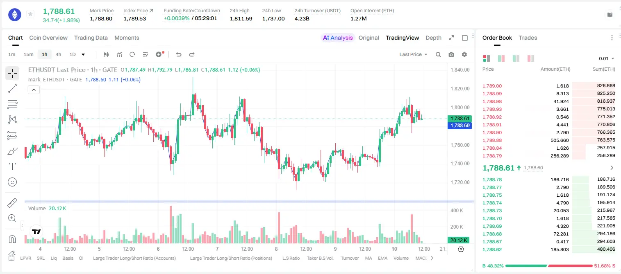This screenshot has width=621, height=274.
Task: Open the Last Price dropdown
Action: coord(413,54)
